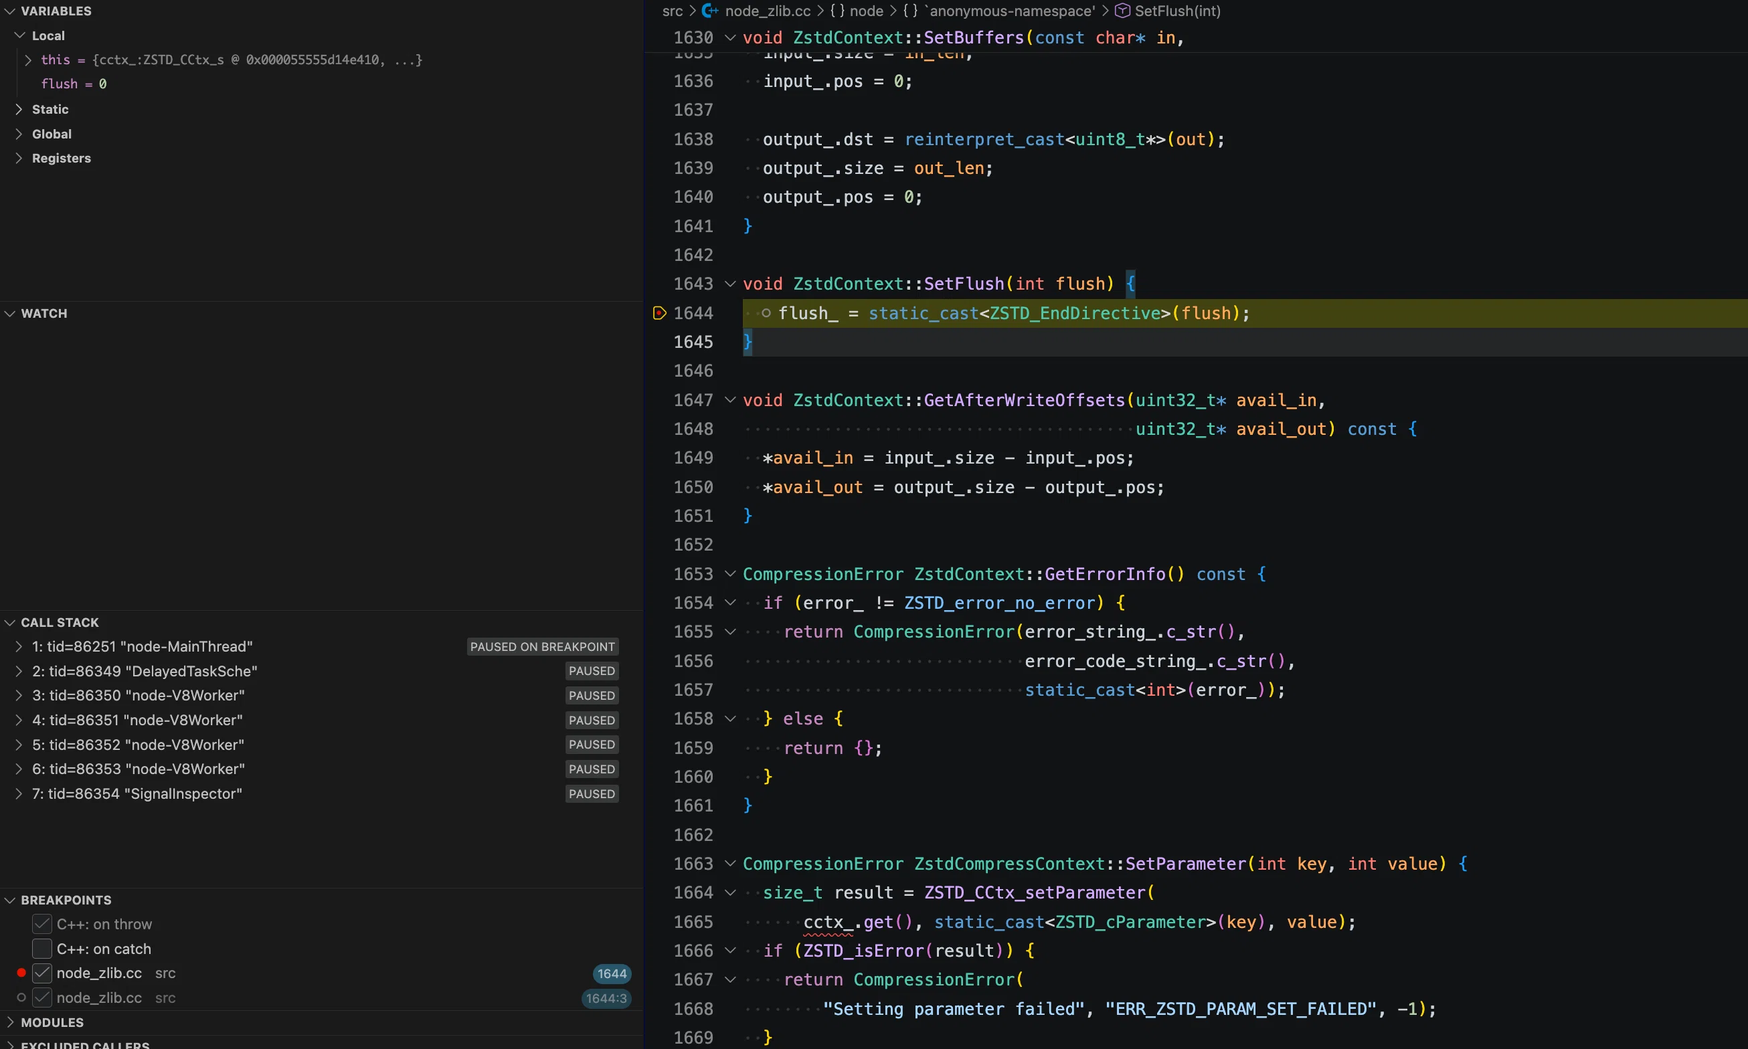Open the MODULES section header

pos(52,1023)
